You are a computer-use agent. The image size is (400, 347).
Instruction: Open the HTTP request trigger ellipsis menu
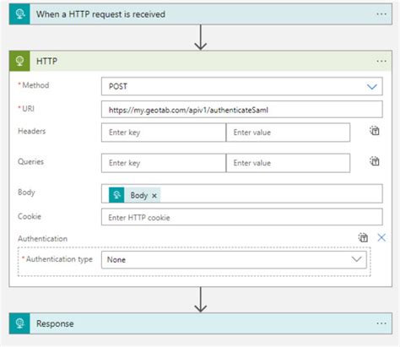click(x=381, y=14)
